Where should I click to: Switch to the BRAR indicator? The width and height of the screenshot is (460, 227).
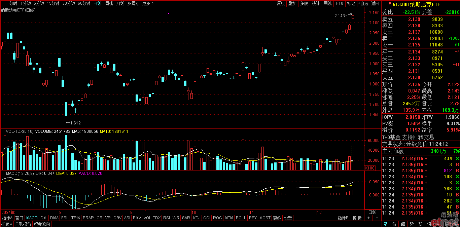pyautogui.click(x=88, y=218)
